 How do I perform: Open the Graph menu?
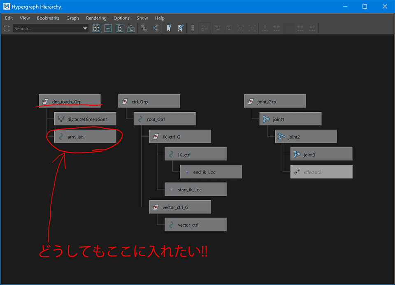point(72,18)
